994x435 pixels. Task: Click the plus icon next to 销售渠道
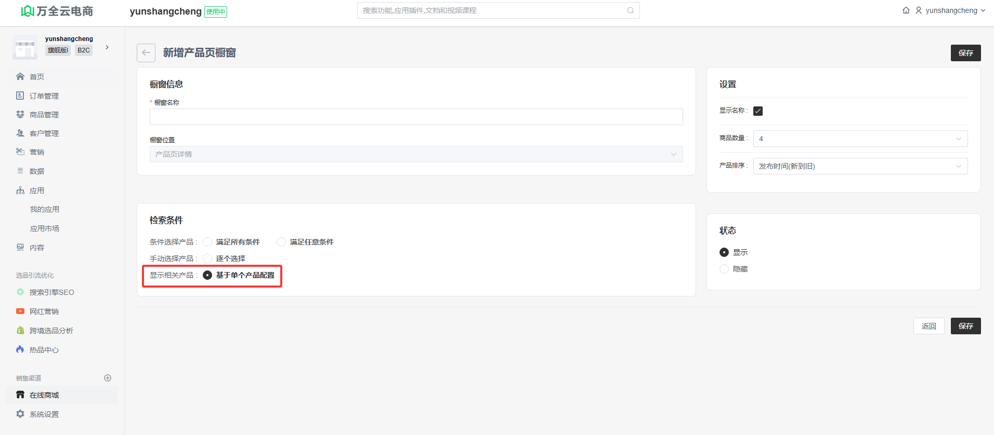click(x=108, y=378)
